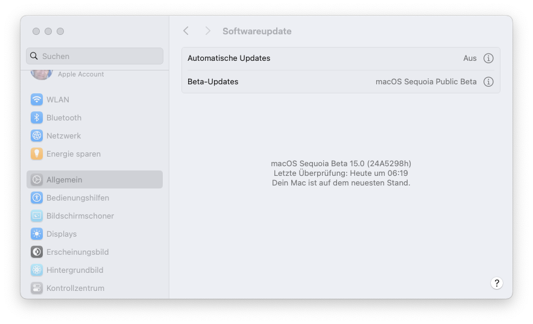The width and height of the screenshot is (533, 324).
Task: Open Apple Account profile picture
Action: (42, 75)
